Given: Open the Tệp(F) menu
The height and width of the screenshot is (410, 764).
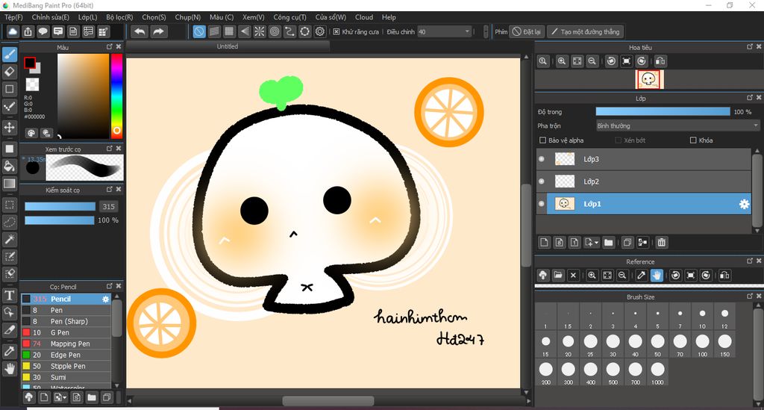Looking at the screenshot, I should coord(13,17).
